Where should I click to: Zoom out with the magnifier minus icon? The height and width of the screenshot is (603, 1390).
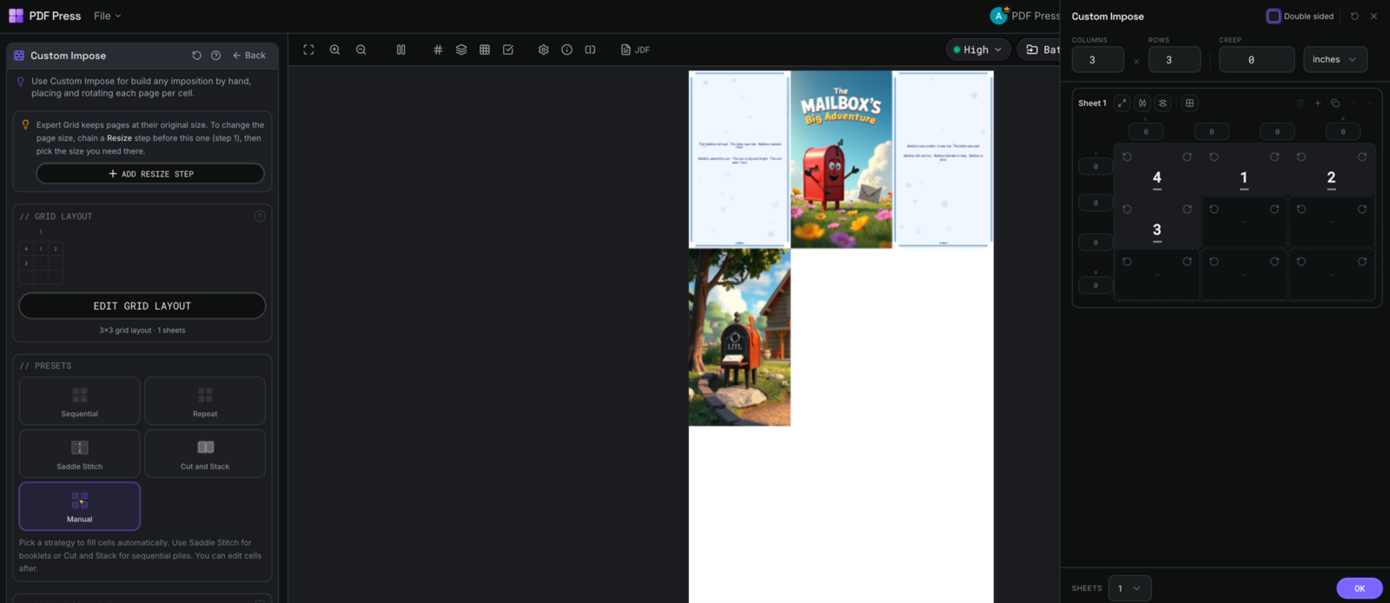coord(361,50)
